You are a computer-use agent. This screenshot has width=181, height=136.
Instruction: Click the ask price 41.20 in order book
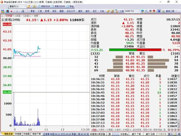[140, 60]
